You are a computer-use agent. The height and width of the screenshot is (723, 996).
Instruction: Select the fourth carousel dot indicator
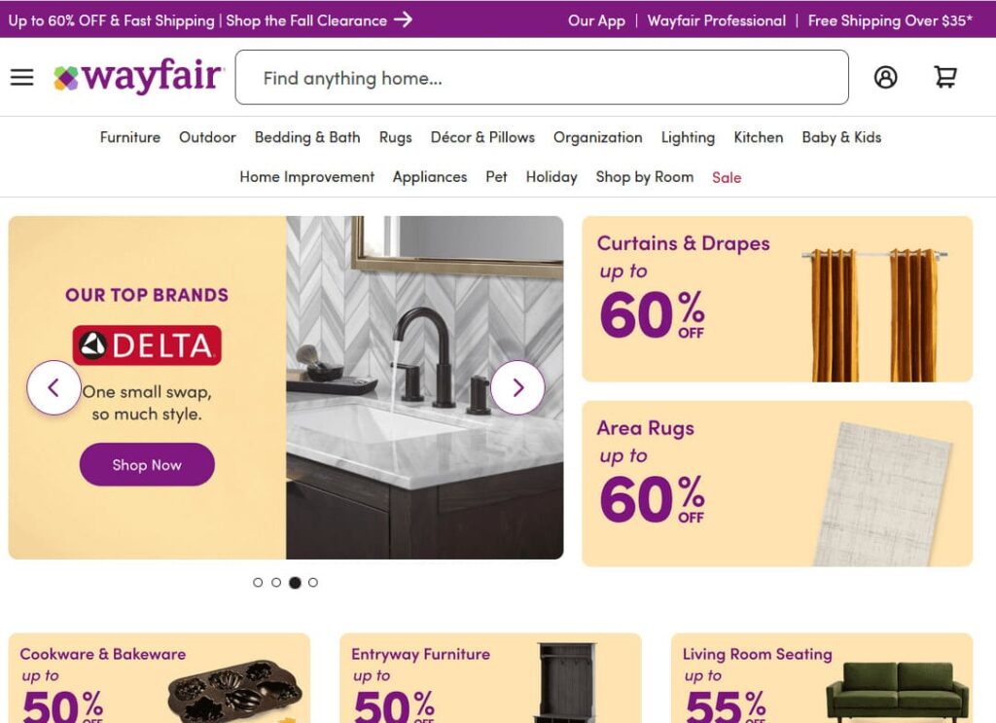312,582
